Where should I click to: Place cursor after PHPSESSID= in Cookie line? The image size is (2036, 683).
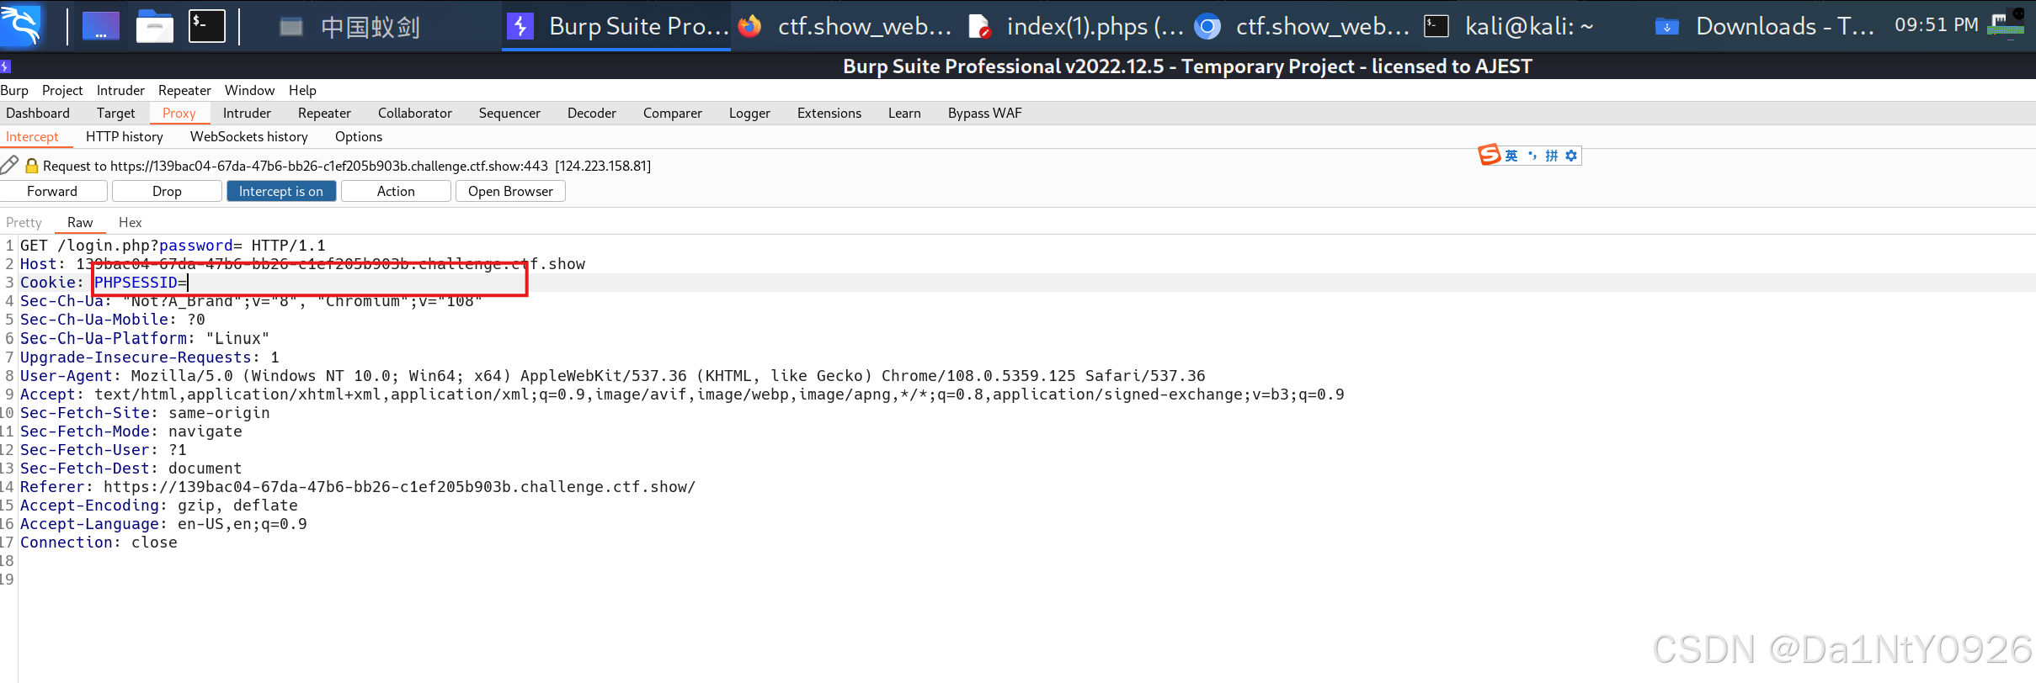click(x=189, y=283)
